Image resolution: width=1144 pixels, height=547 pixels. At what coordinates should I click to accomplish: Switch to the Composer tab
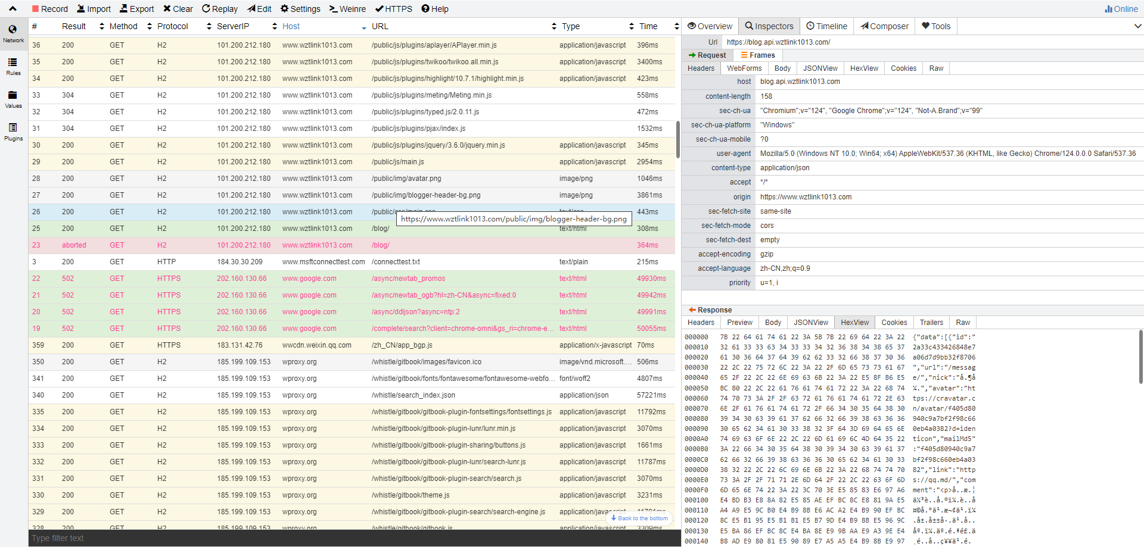[x=884, y=26]
